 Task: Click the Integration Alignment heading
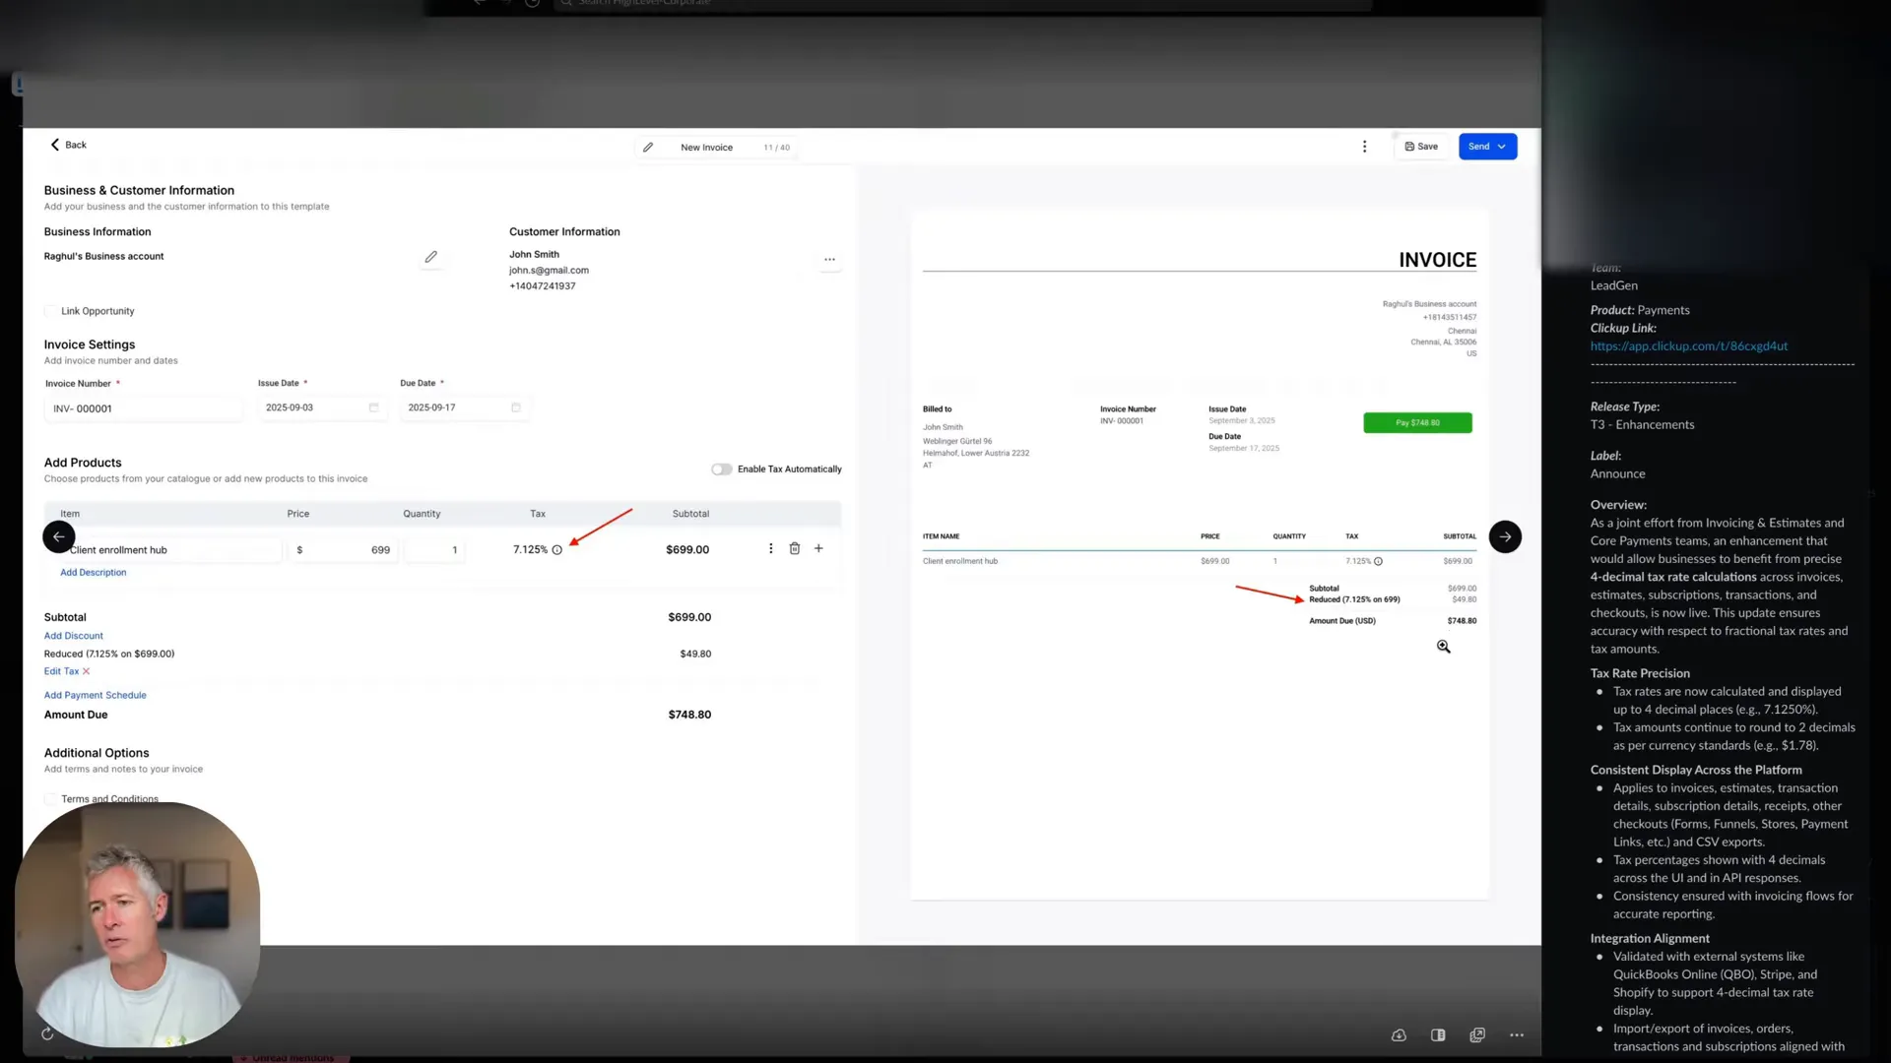point(1650,939)
